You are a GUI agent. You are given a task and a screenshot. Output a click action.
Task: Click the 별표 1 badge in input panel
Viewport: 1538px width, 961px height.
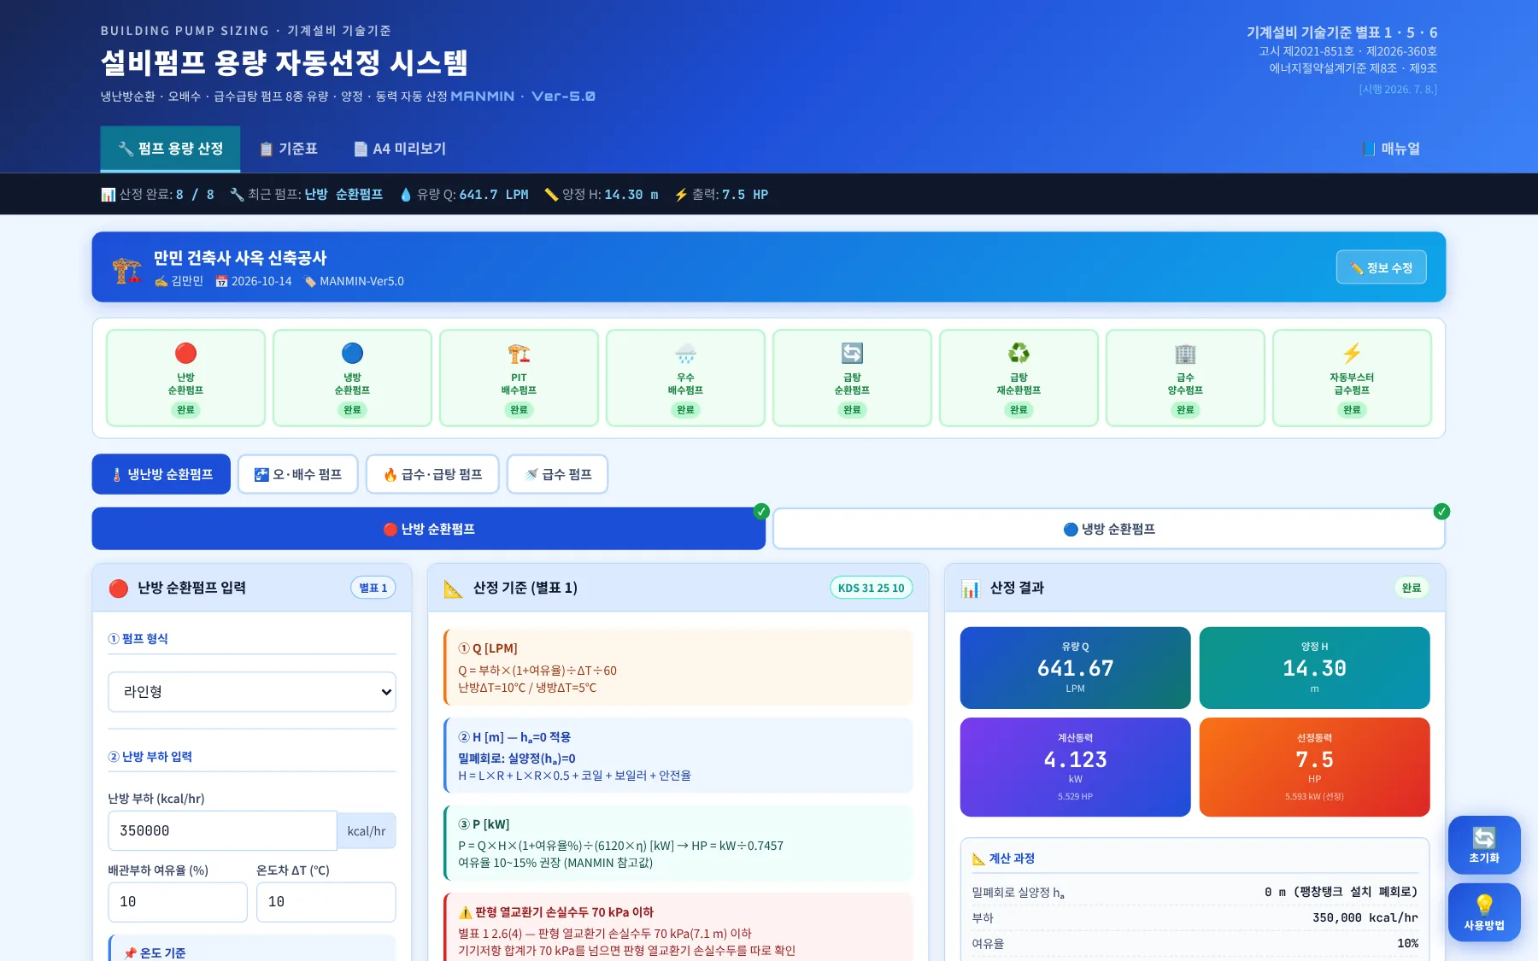coord(373,588)
